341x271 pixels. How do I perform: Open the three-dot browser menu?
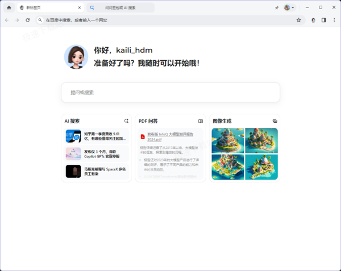[x=334, y=20]
